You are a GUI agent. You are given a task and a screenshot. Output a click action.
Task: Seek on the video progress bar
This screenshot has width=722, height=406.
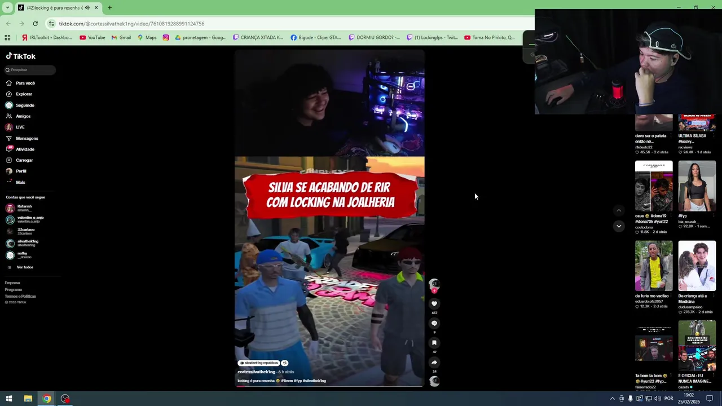click(329, 386)
